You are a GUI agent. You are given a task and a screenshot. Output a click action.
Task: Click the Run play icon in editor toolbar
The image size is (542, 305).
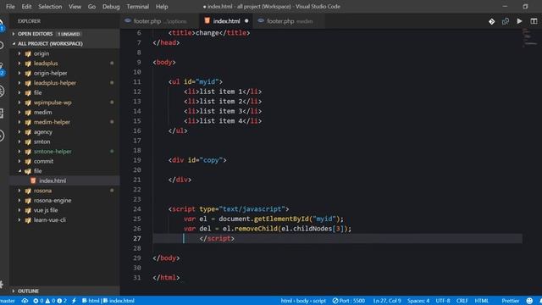(x=519, y=21)
